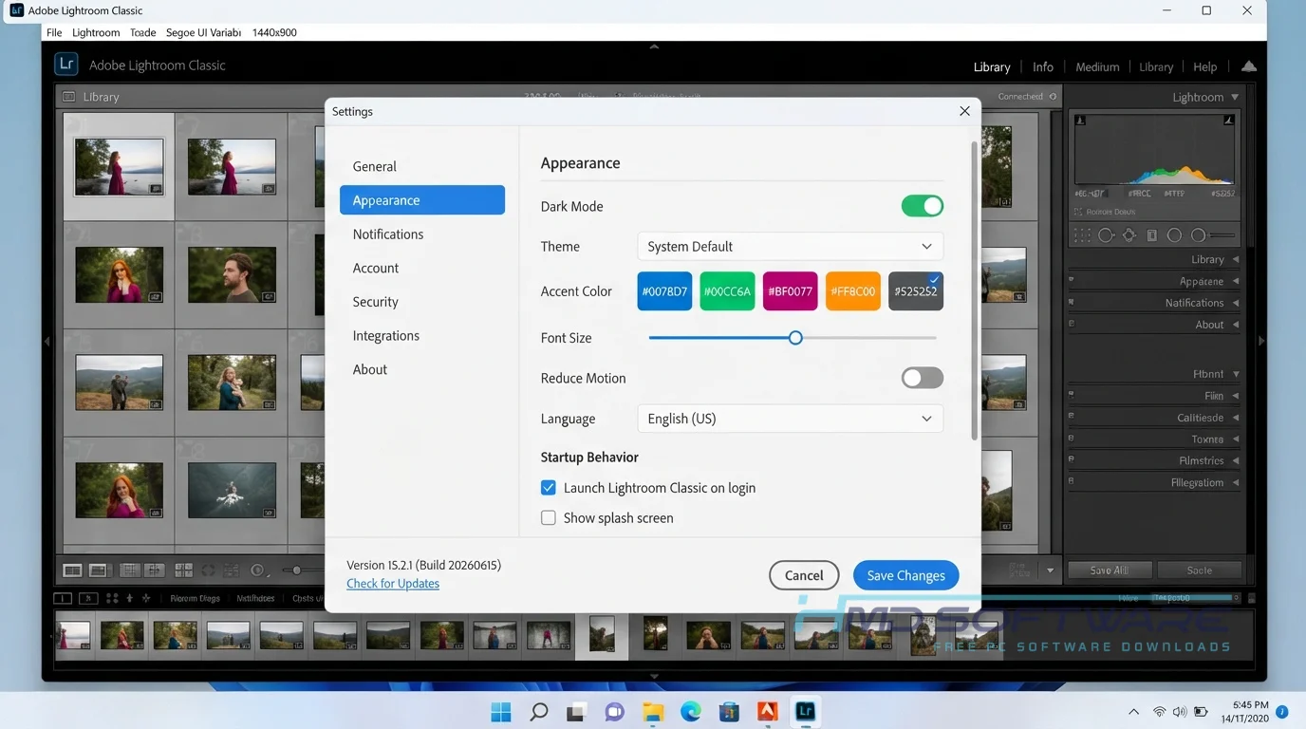This screenshot has height=729, width=1306.
Task: Uncheck Launch Lightroom Classic on login
Action: pyautogui.click(x=549, y=488)
